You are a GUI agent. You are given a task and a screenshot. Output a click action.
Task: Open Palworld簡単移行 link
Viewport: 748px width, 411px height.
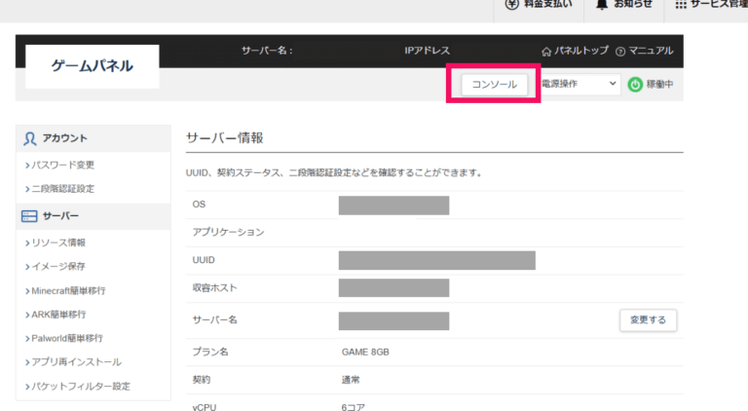66,338
